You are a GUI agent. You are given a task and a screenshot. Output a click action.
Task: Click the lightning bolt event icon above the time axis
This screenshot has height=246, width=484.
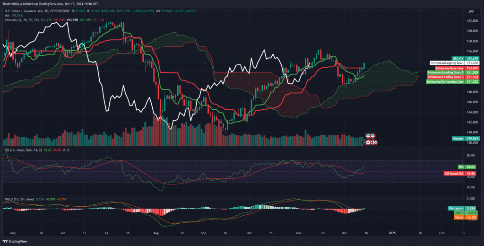364,142
